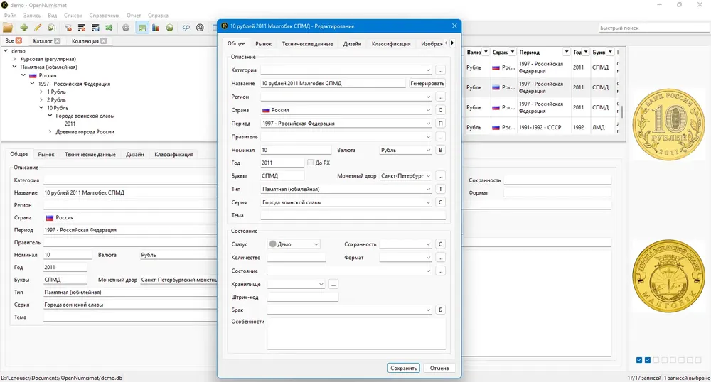
Task: Click the ellipsis button beside Хранилище
Action: (333, 284)
